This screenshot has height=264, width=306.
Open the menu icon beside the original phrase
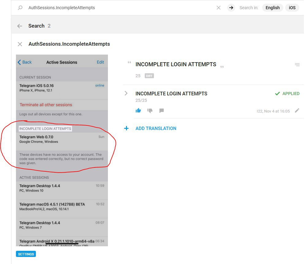click(x=297, y=65)
